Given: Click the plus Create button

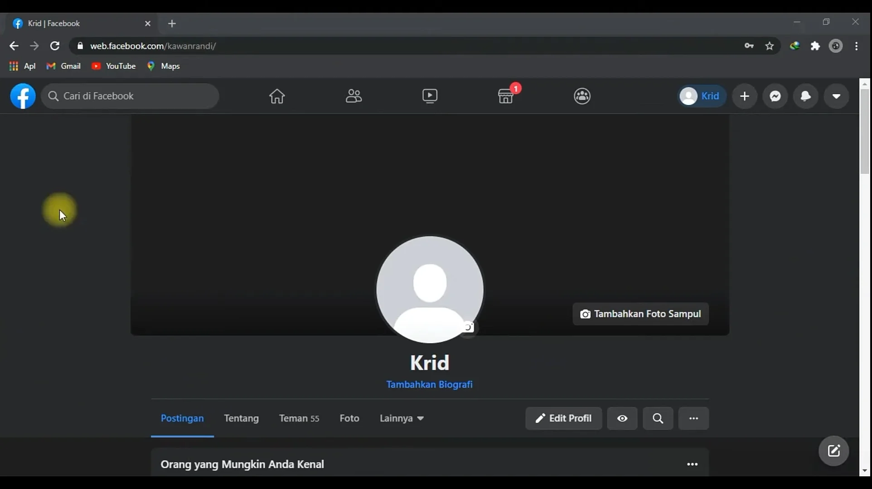Looking at the screenshot, I should (x=745, y=96).
